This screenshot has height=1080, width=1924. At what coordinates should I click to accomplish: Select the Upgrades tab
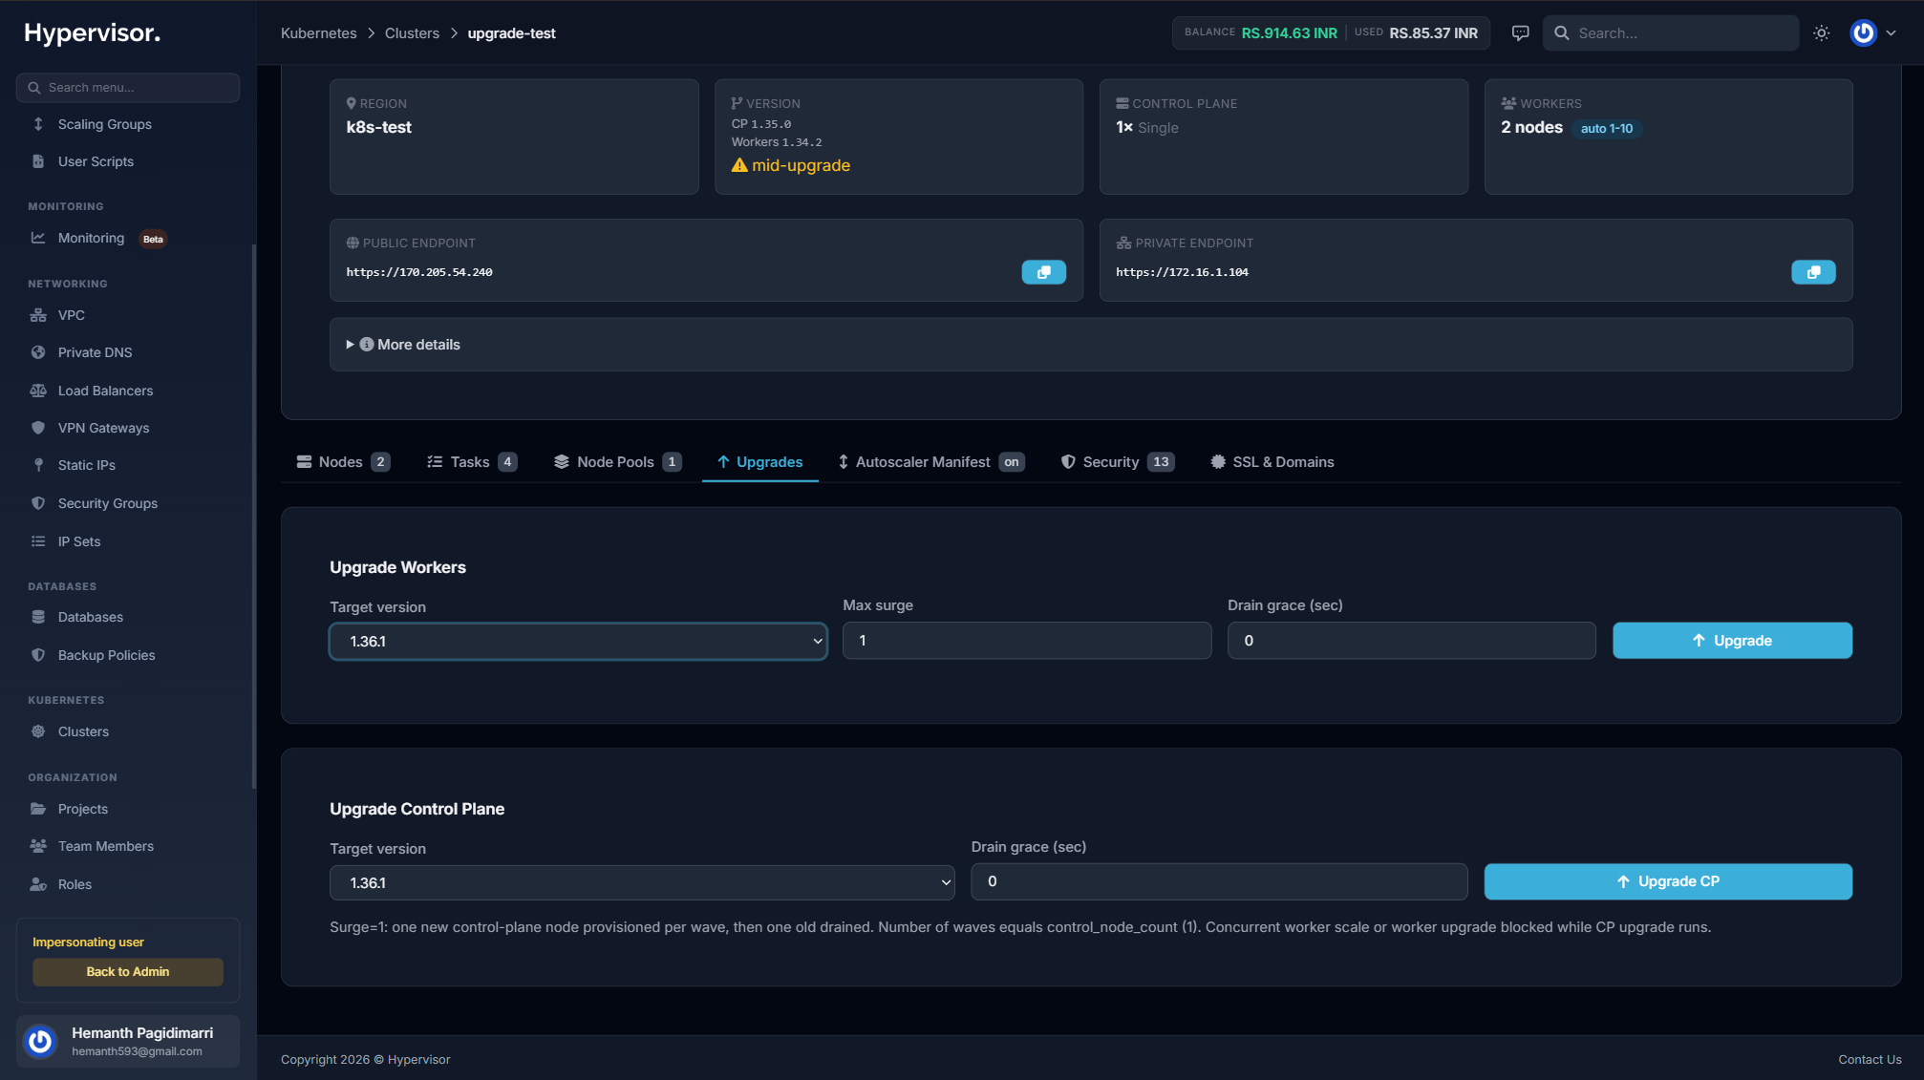tap(759, 462)
